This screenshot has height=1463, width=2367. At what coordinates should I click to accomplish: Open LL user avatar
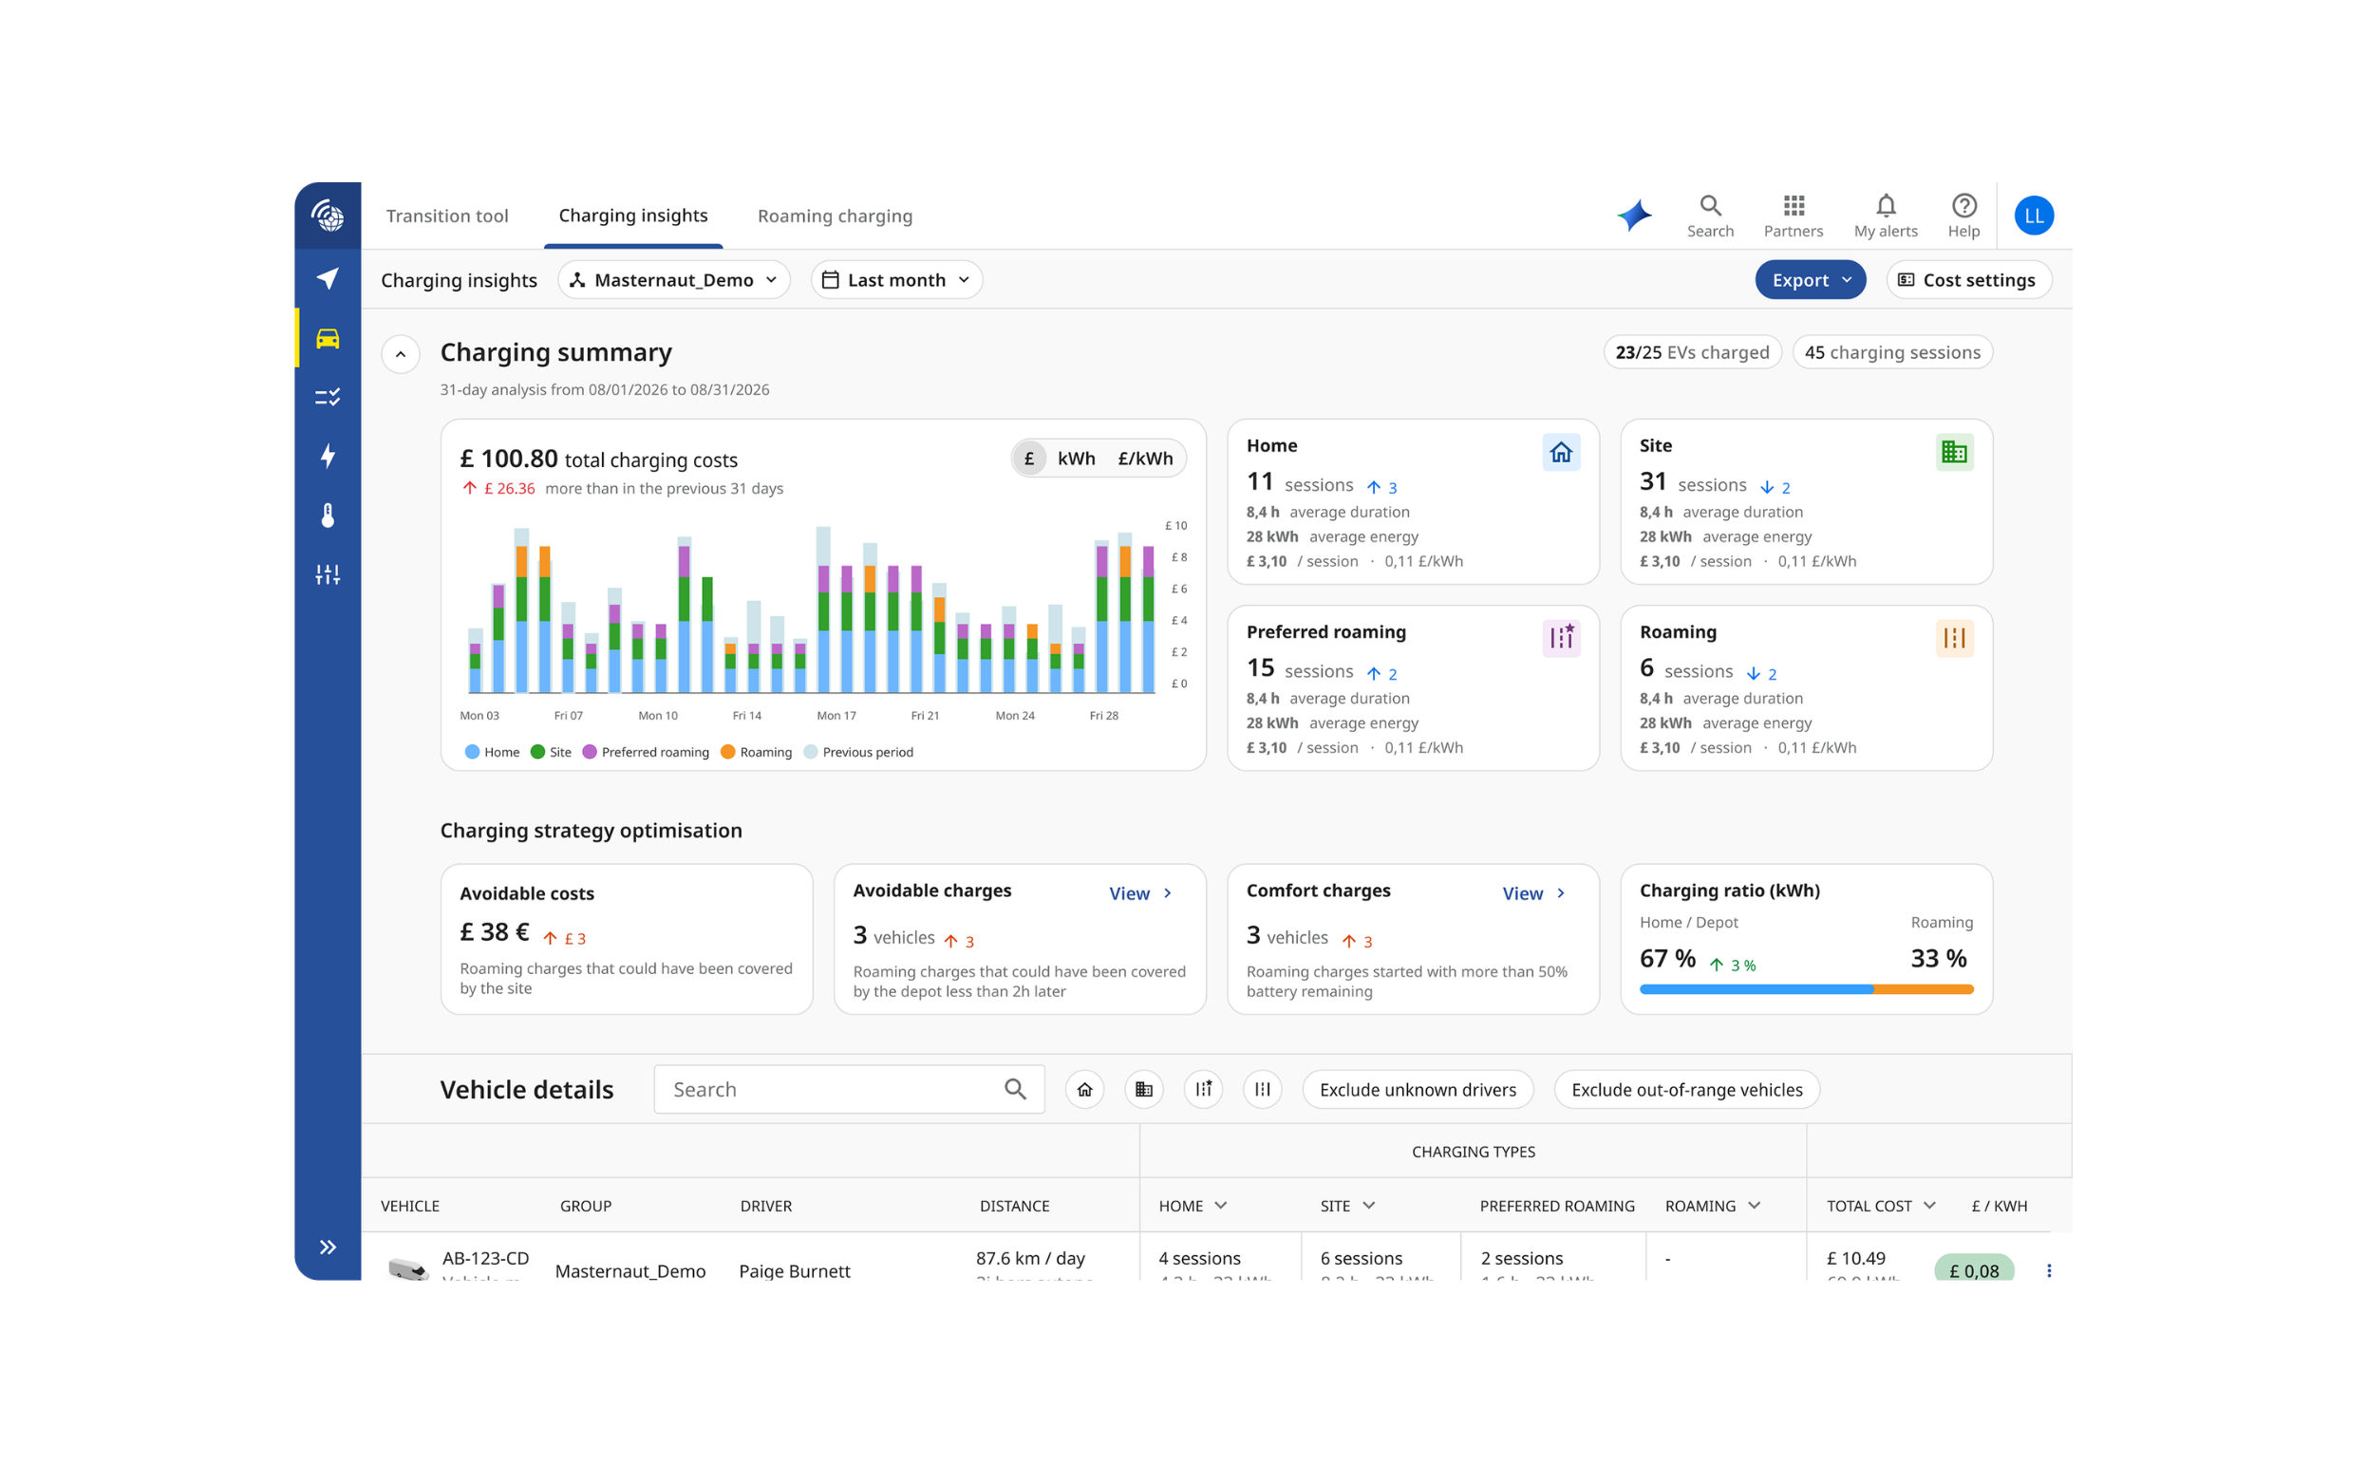tap(2033, 215)
